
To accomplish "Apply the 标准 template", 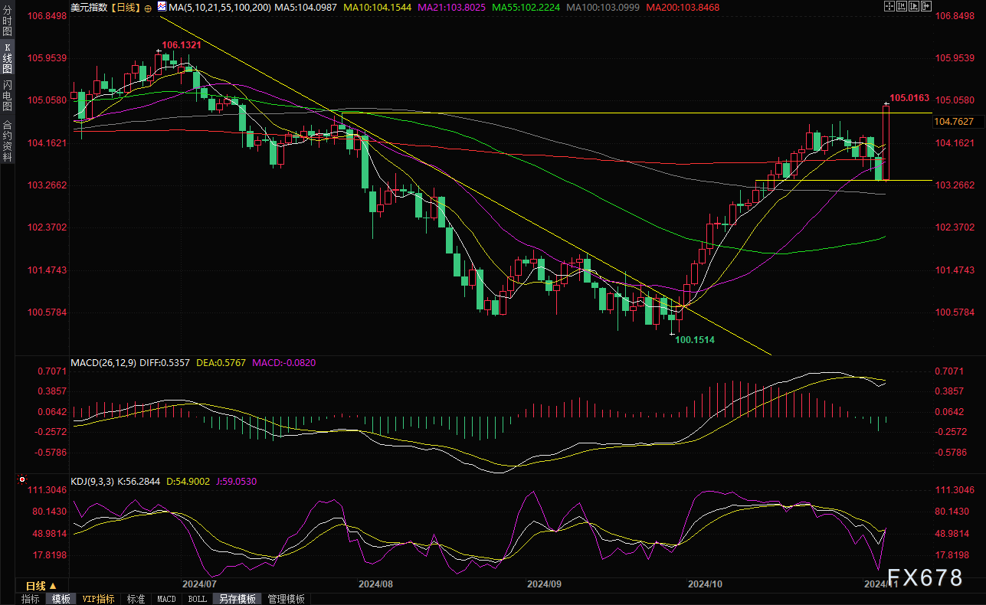I will click(136, 599).
